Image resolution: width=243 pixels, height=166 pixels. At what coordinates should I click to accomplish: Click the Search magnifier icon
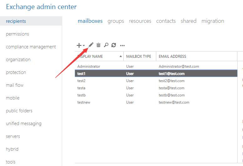(106, 45)
